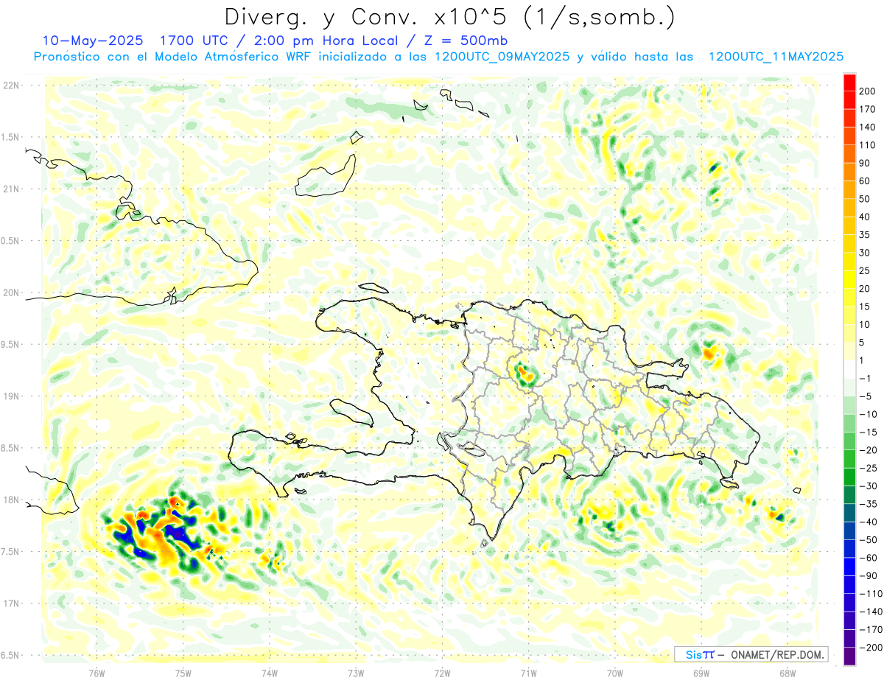The height and width of the screenshot is (683, 884).
Task: Click the positive '15' color scale label
Action: point(865,307)
